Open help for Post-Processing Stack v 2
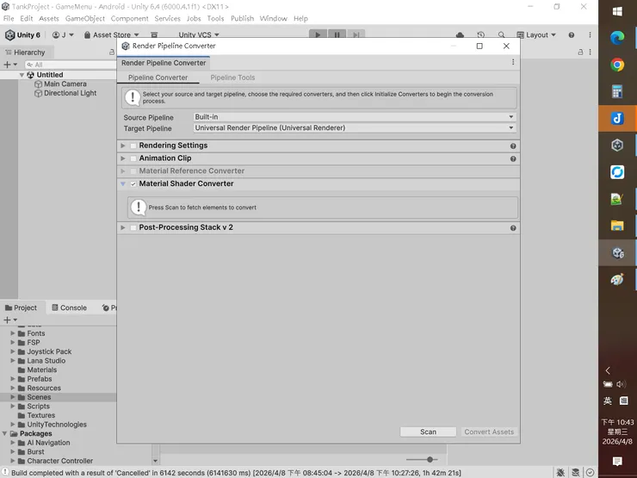 [513, 228]
